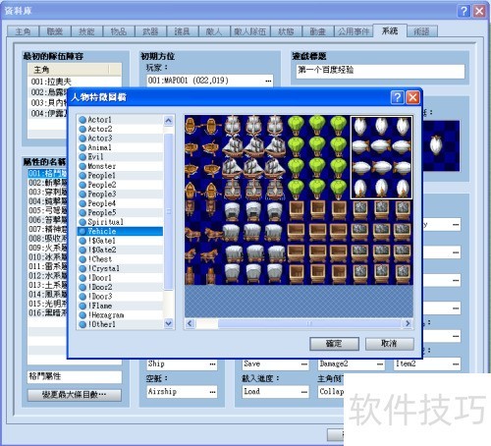This screenshot has width=491, height=446.
Task: Switch to the 主角 tab
Action: pyautogui.click(x=23, y=31)
